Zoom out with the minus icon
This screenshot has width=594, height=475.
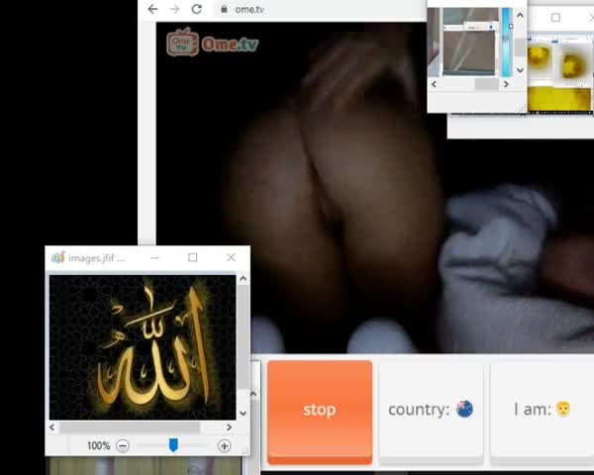point(123,446)
